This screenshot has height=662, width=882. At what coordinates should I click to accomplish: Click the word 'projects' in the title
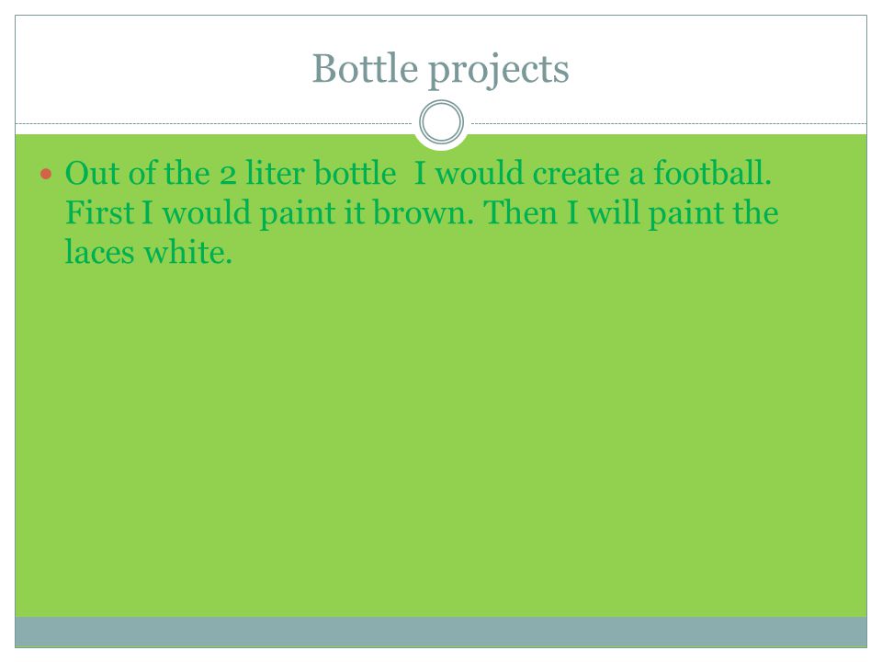(x=498, y=71)
